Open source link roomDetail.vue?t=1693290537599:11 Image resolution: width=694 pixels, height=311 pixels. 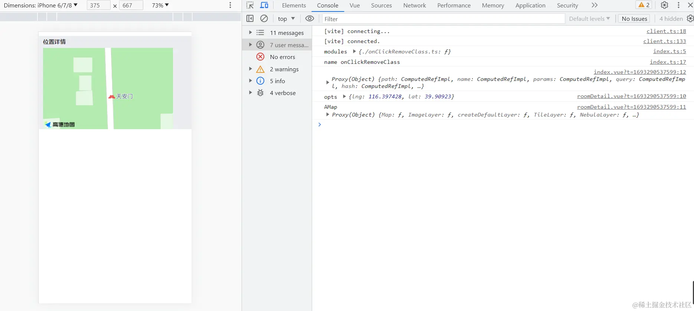(632, 107)
